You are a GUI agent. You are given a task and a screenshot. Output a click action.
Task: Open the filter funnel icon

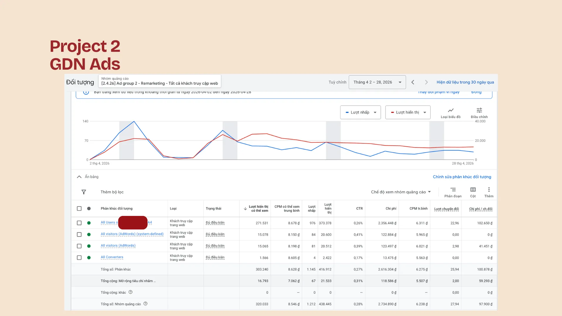coord(84,192)
